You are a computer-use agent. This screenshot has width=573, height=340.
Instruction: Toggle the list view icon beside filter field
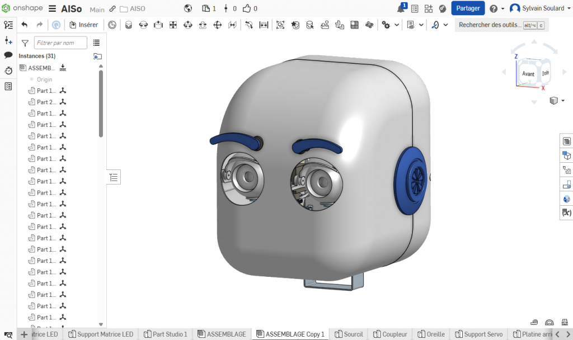(96, 42)
